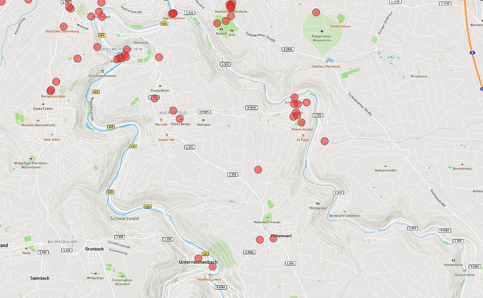The height and width of the screenshot is (298, 483).
Task: Select the red marker left of Schützenhaus
Action: pyautogui.click(x=316, y=12)
